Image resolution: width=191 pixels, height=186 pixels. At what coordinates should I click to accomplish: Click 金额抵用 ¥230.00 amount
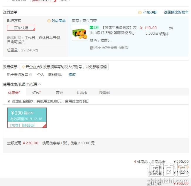point(31,143)
